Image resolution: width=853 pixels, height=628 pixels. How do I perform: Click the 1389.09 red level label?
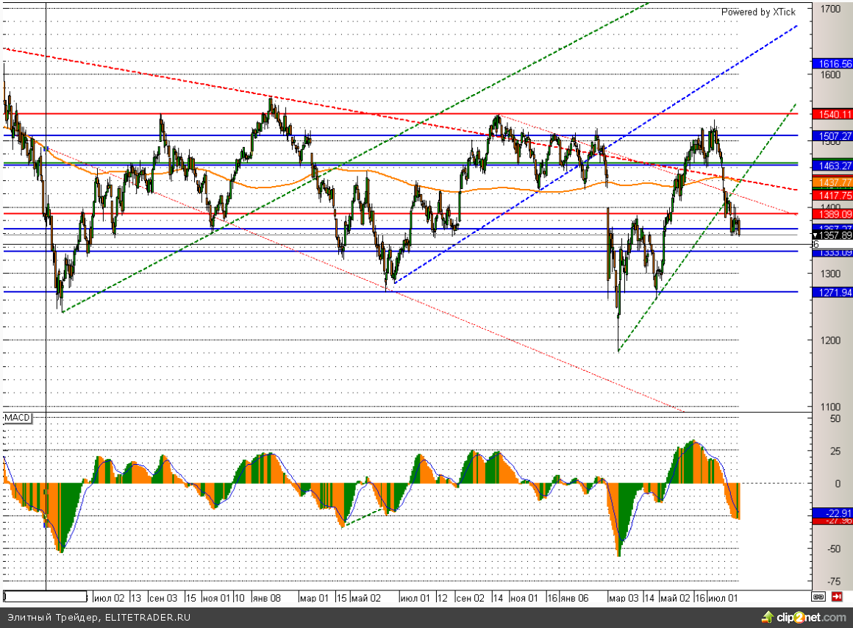[x=832, y=215]
